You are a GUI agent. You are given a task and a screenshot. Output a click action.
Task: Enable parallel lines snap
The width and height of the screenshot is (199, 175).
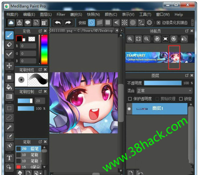[x=100, y=23]
